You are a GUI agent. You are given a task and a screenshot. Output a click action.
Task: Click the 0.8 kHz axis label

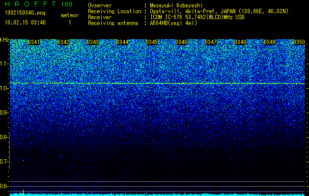4,137
